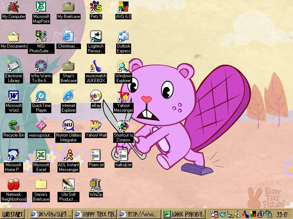Launch the Internet Explorer desktop icon
This screenshot has height=219, width=293.
[x=68, y=96]
